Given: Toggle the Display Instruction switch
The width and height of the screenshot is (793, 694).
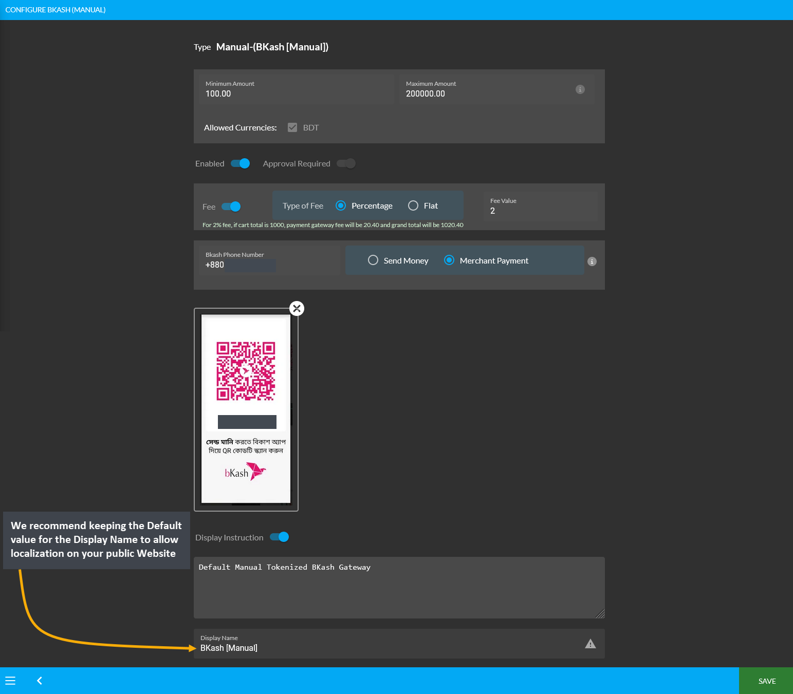Looking at the screenshot, I should point(279,537).
